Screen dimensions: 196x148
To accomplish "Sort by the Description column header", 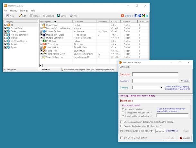I will click(56, 21).
